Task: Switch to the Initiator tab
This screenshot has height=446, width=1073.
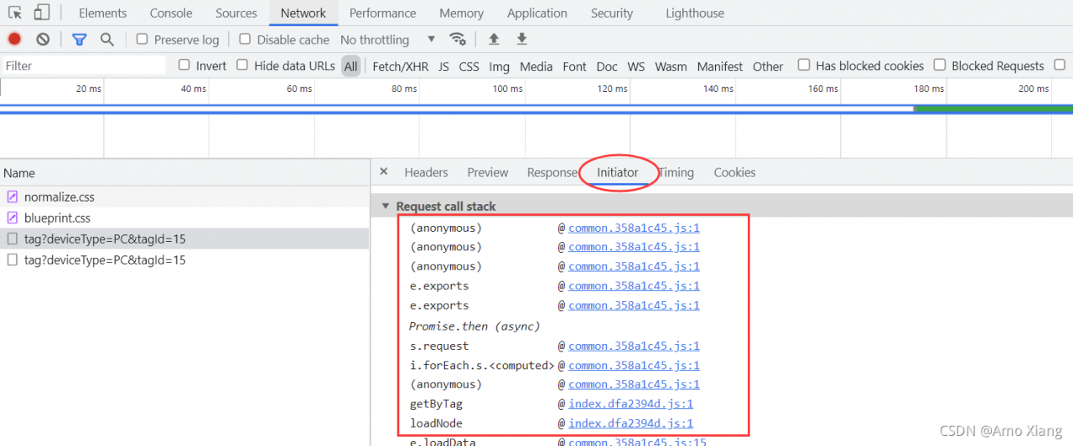Action: [618, 172]
